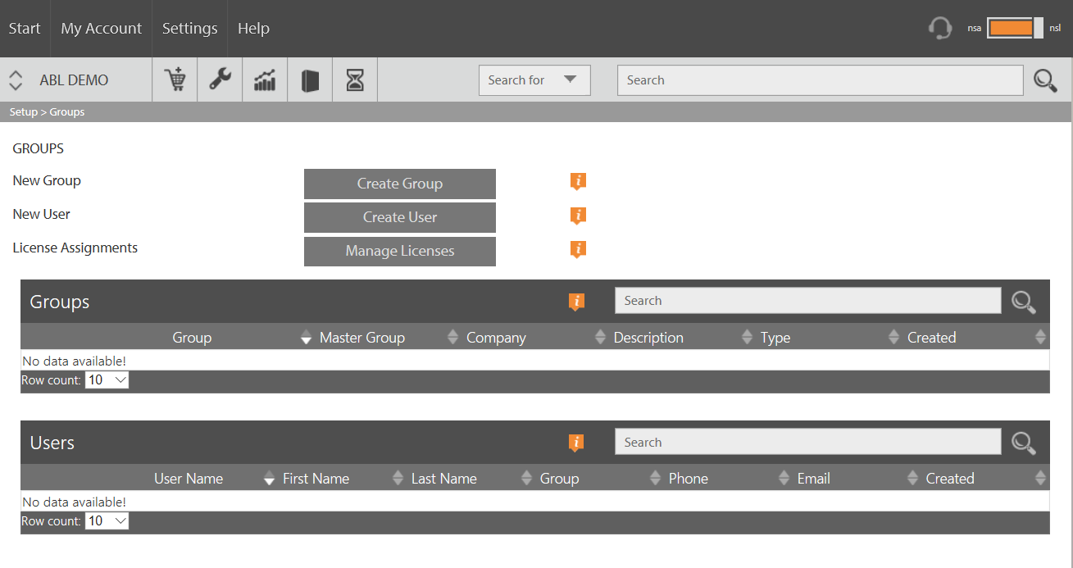Viewport: 1073px width, 568px height.
Task: Click the Create Group button
Action: tap(400, 184)
